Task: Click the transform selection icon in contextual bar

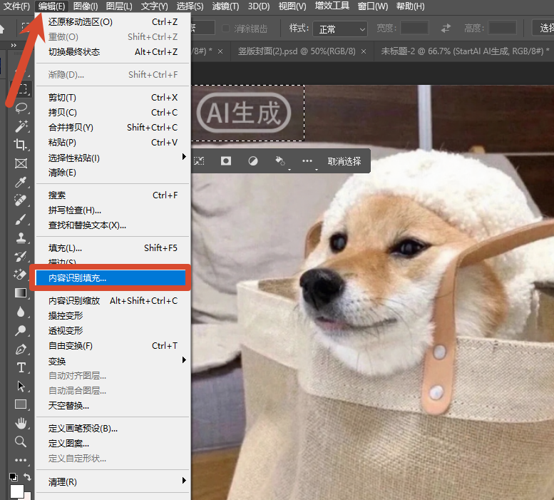Action: click(199, 161)
